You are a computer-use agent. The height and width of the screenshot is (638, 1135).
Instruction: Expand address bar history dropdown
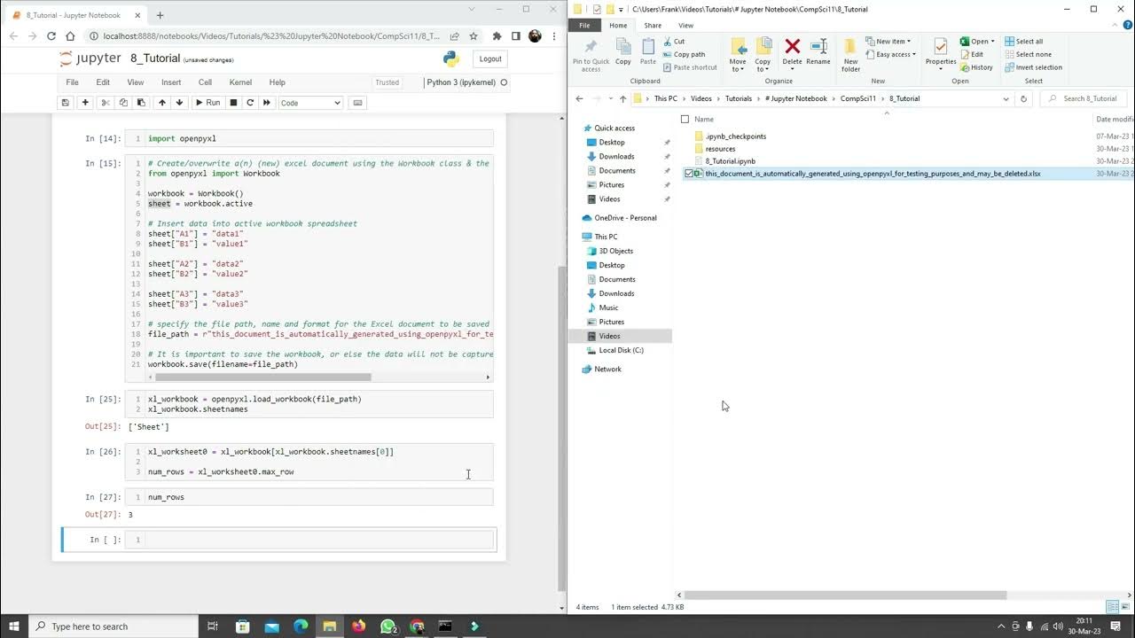click(x=1006, y=98)
